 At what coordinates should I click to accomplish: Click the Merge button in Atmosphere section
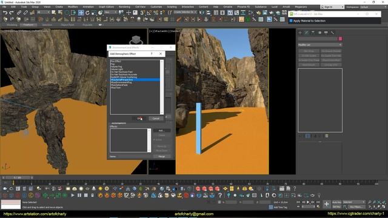coord(162,156)
